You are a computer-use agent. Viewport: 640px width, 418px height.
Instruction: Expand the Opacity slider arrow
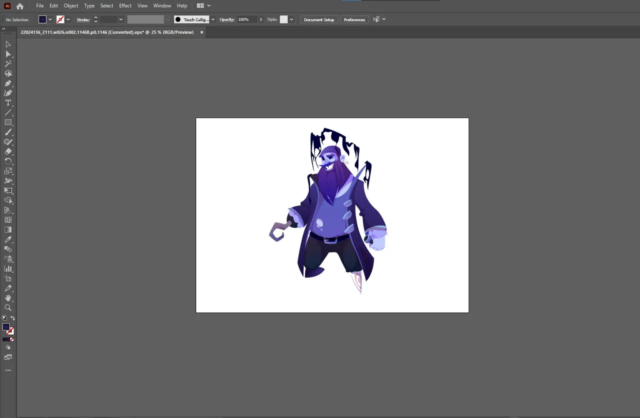[261, 19]
